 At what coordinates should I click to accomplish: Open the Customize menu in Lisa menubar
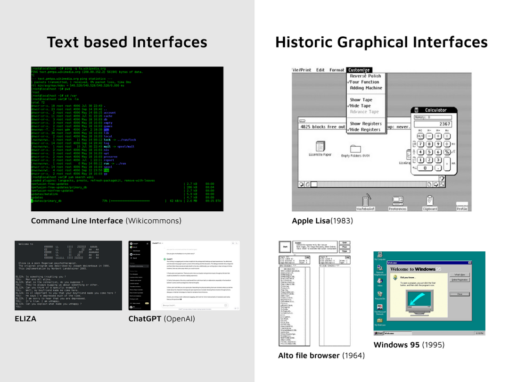(359, 70)
